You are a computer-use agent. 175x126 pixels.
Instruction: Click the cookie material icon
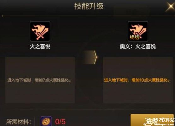coord(46,121)
